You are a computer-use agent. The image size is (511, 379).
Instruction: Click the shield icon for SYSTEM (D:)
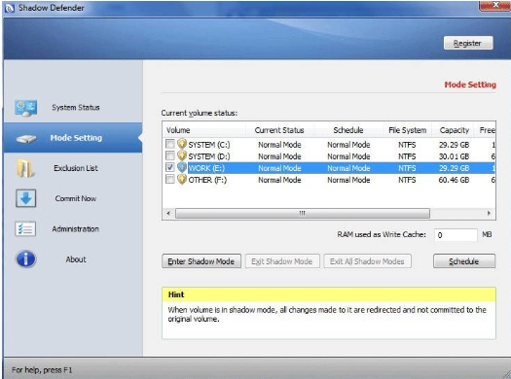(x=182, y=155)
